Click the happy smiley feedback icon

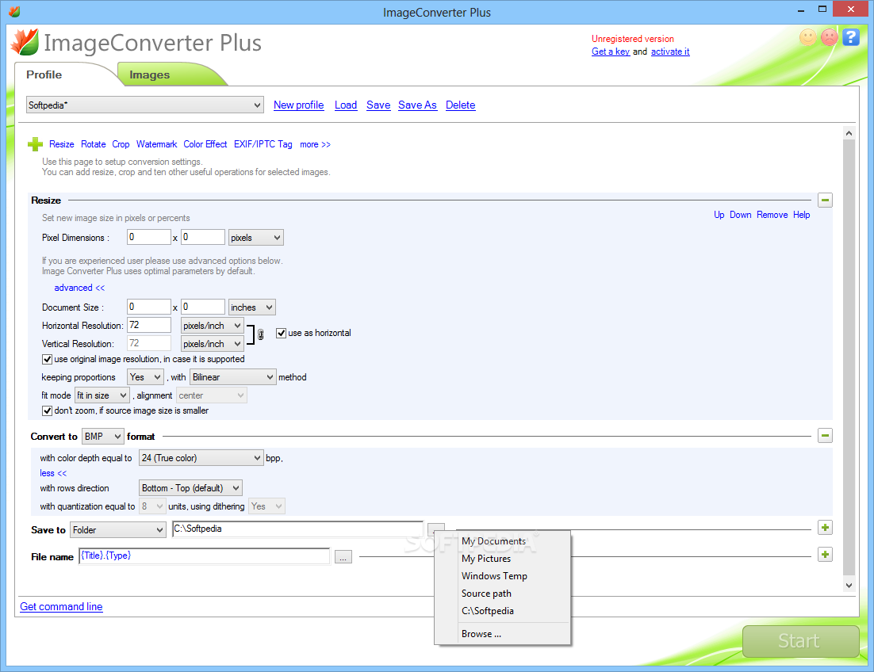[x=807, y=37]
